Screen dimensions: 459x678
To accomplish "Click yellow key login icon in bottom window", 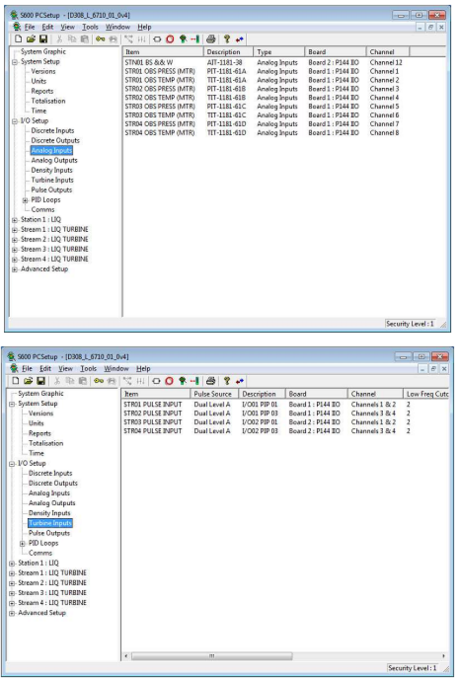I will [x=98, y=381].
